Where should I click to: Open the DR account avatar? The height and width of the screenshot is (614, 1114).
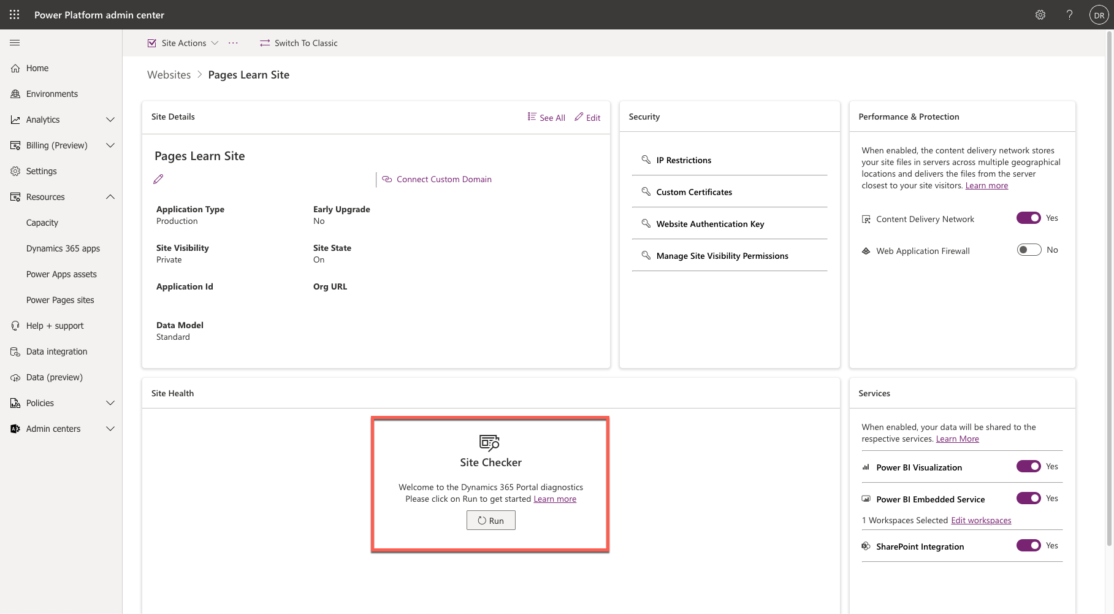[x=1099, y=15]
